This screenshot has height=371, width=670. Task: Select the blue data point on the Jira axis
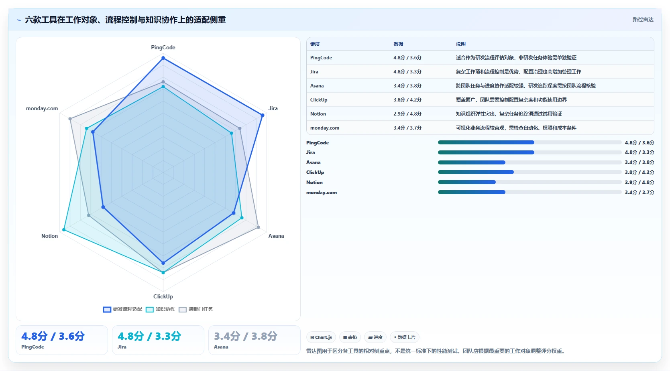point(263,115)
